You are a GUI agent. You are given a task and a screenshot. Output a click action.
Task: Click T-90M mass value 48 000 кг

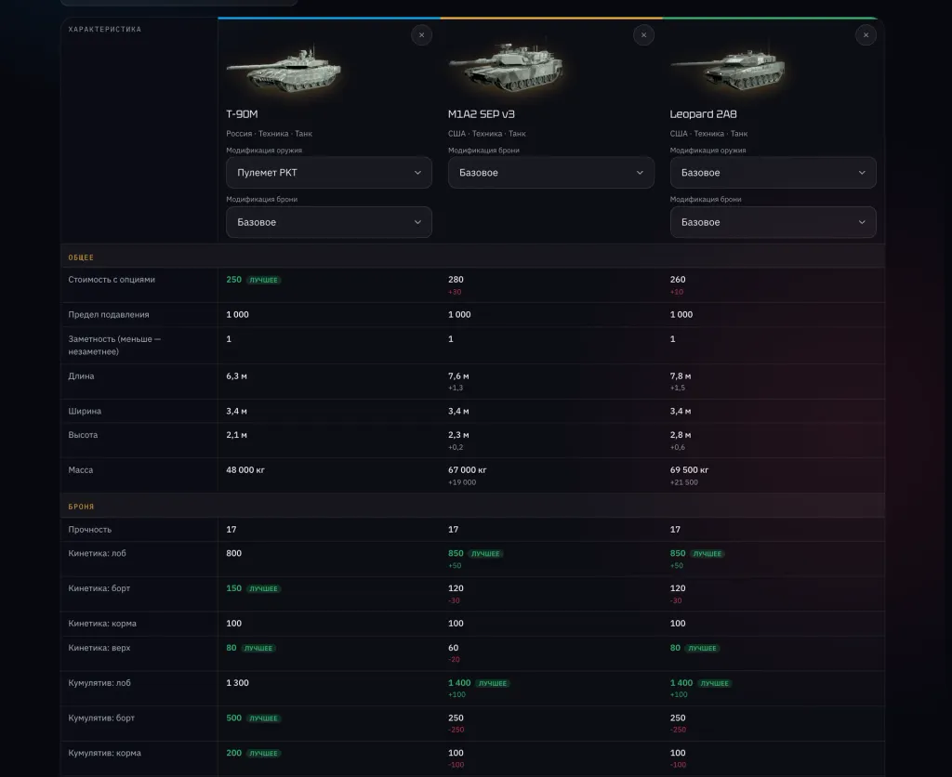(245, 470)
